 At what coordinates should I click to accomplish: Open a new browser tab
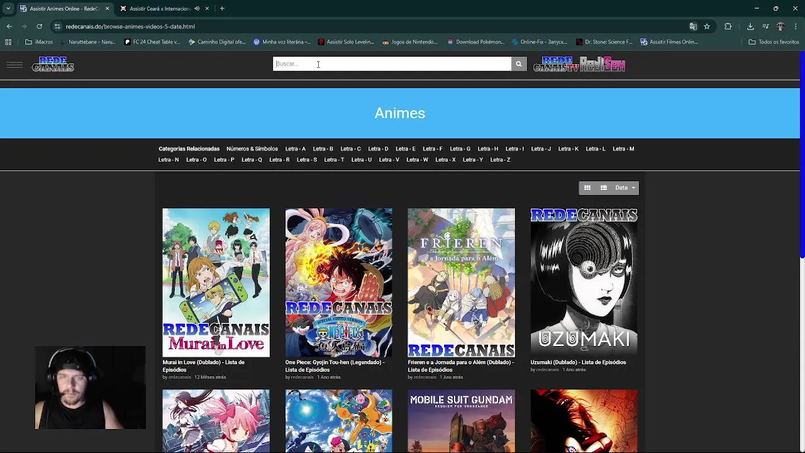(222, 9)
